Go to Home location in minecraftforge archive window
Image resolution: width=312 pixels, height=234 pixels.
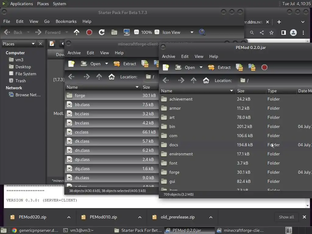point(112,77)
